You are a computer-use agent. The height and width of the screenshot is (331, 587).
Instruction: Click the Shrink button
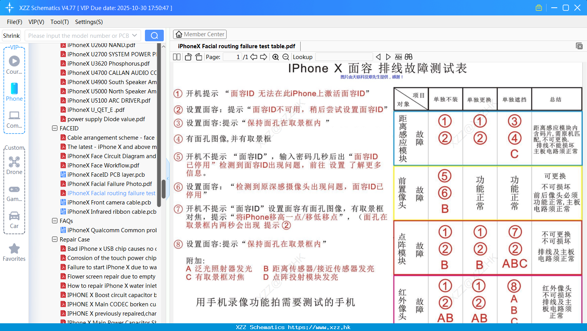pos(11,35)
